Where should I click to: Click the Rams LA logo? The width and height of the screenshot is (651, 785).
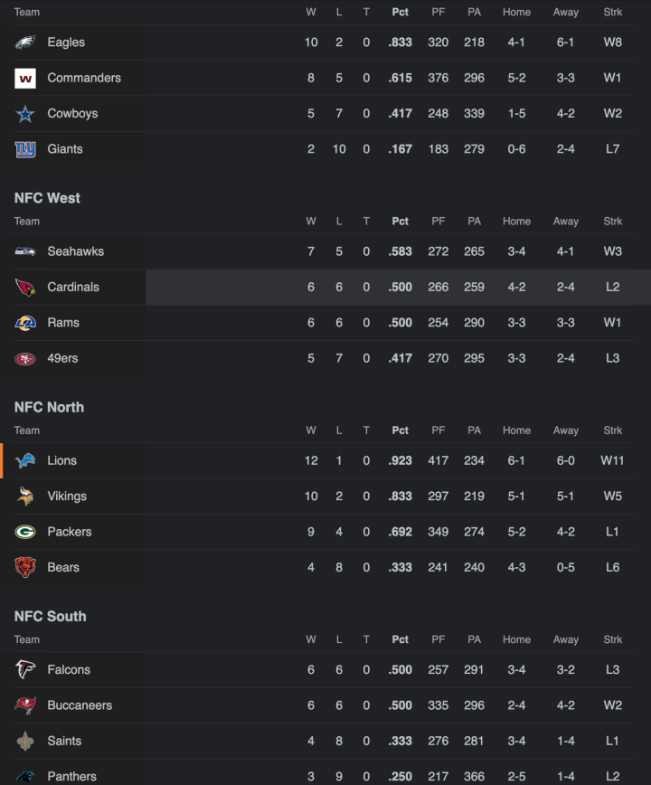point(25,323)
